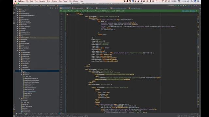The width and height of the screenshot is (209, 117).
Task: Click the green Run button in toolbar
Action: pyautogui.click(x=176, y=6)
